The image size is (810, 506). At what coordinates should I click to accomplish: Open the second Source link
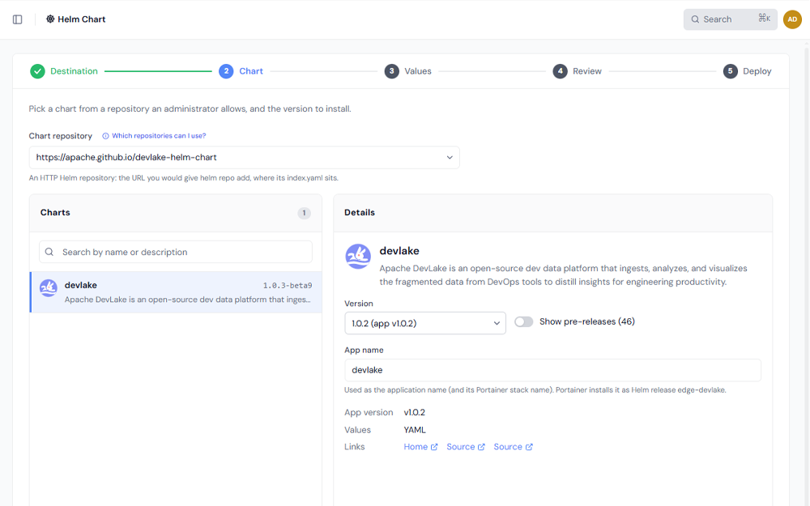point(508,447)
